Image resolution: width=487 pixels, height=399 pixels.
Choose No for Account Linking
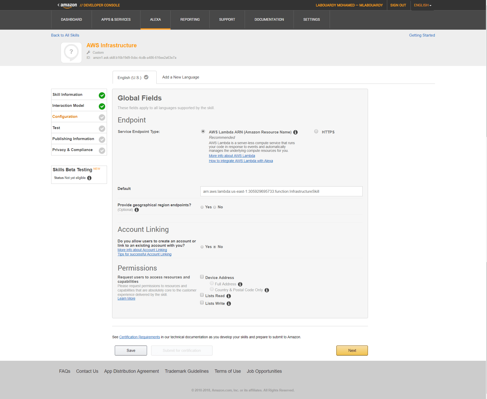coord(214,247)
